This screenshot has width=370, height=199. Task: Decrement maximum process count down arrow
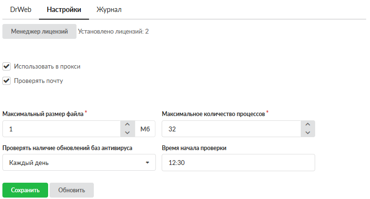[x=308, y=133]
